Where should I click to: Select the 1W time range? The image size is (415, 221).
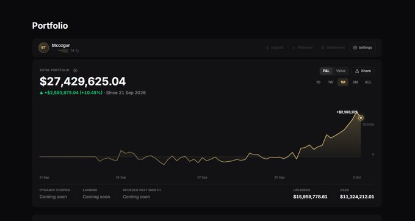[x=331, y=82]
